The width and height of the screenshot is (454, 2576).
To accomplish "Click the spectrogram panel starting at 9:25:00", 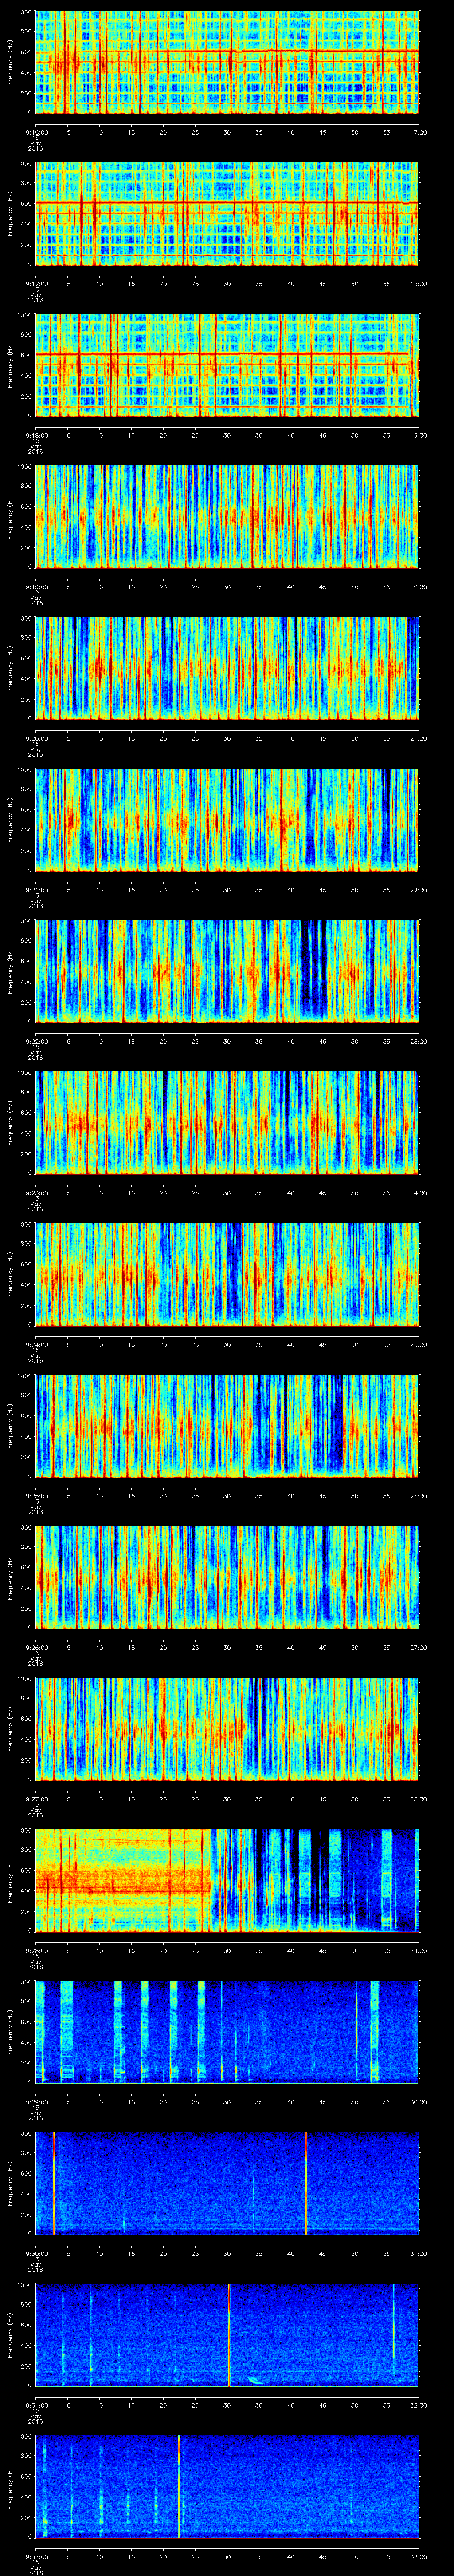I will click(227, 1426).
